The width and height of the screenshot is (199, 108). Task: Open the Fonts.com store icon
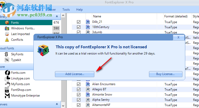(7, 73)
